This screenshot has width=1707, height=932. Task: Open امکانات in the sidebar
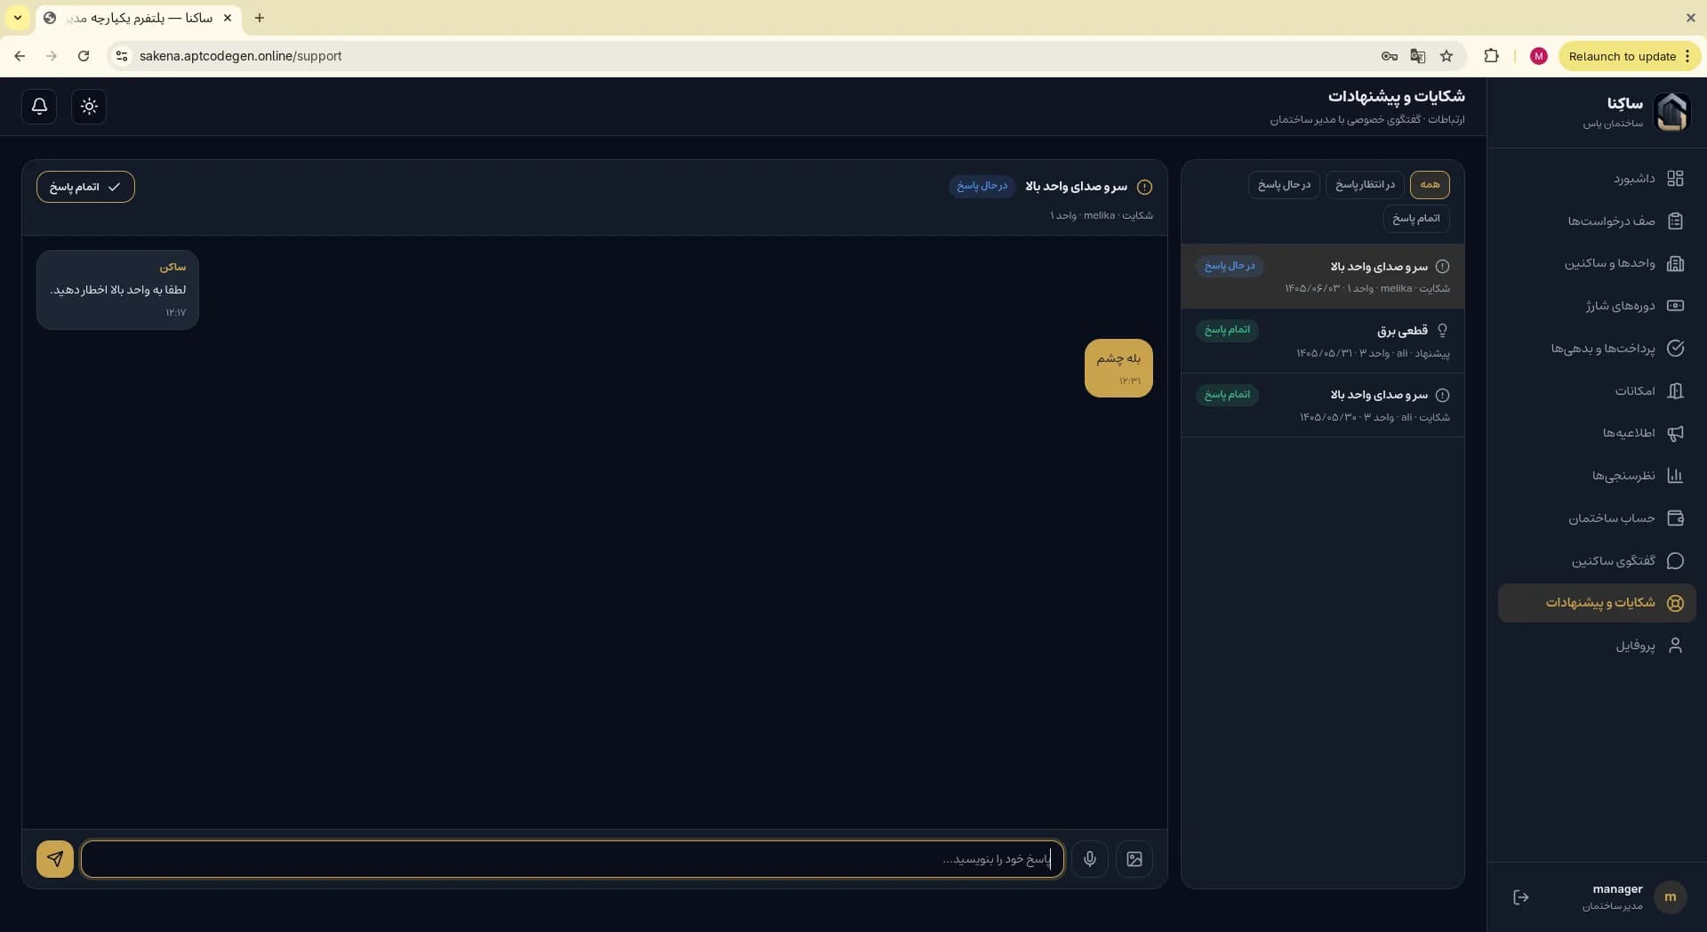pos(1597,391)
